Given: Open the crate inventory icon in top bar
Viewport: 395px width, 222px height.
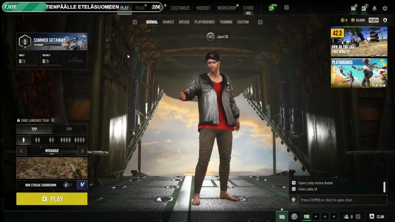Looking at the screenshot, I should (354, 8).
